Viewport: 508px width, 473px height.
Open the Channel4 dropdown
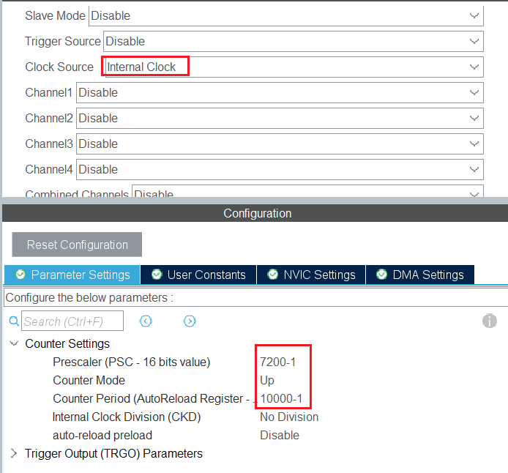279,169
